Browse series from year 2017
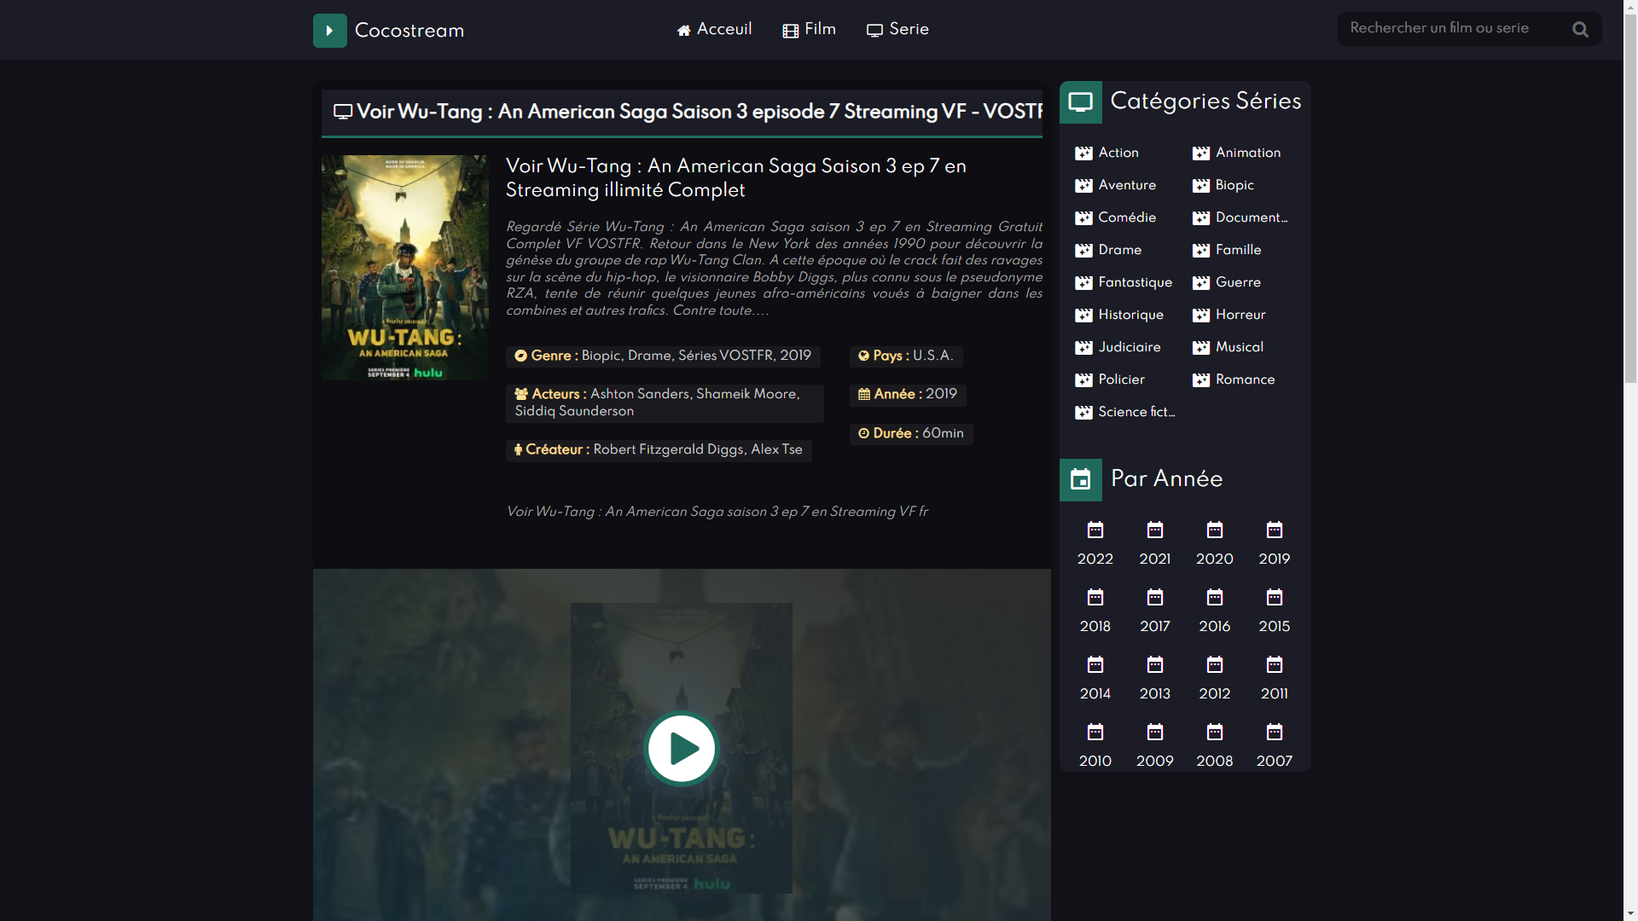 pyautogui.click(x=1155, y=626)
